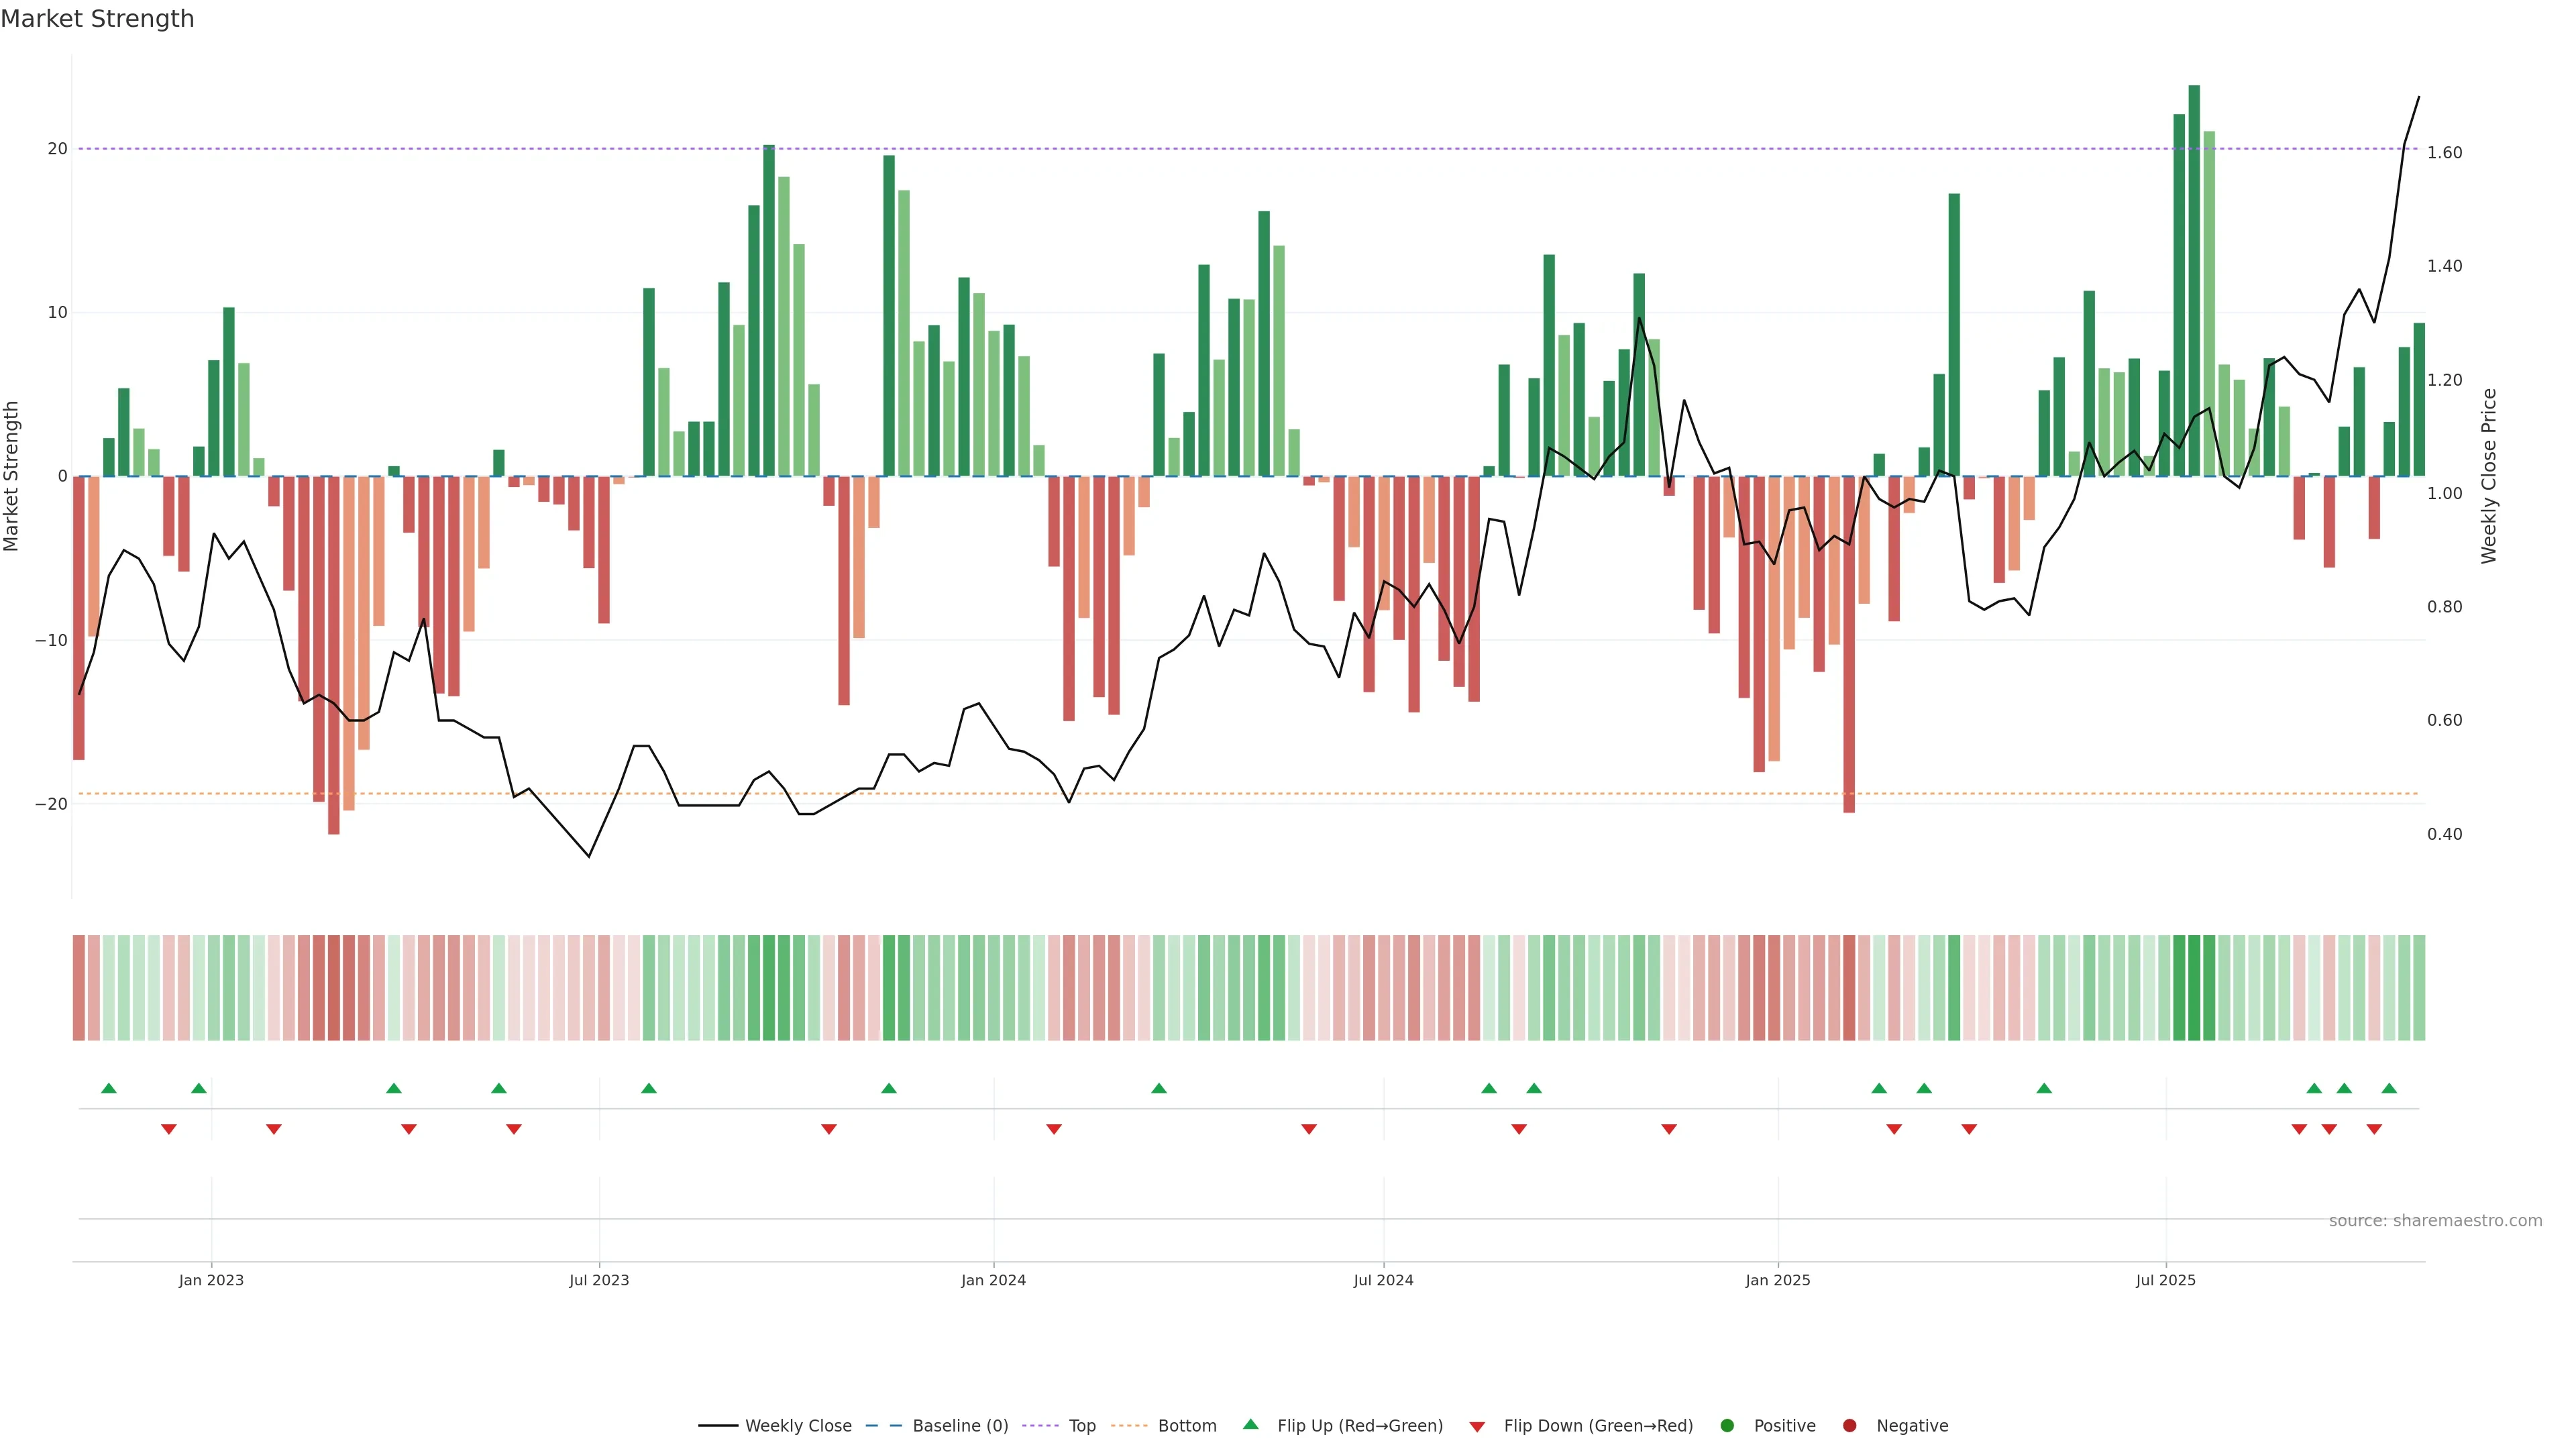Click the first flip-up triangle marker on left
Screen dimensions: 2576x1449
click(x=109, y=1088)
